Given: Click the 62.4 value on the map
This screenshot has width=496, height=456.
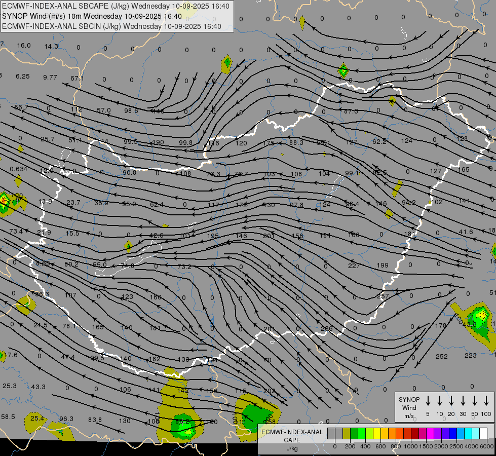Looking at the screenshot, I should [x=157, y=205].
